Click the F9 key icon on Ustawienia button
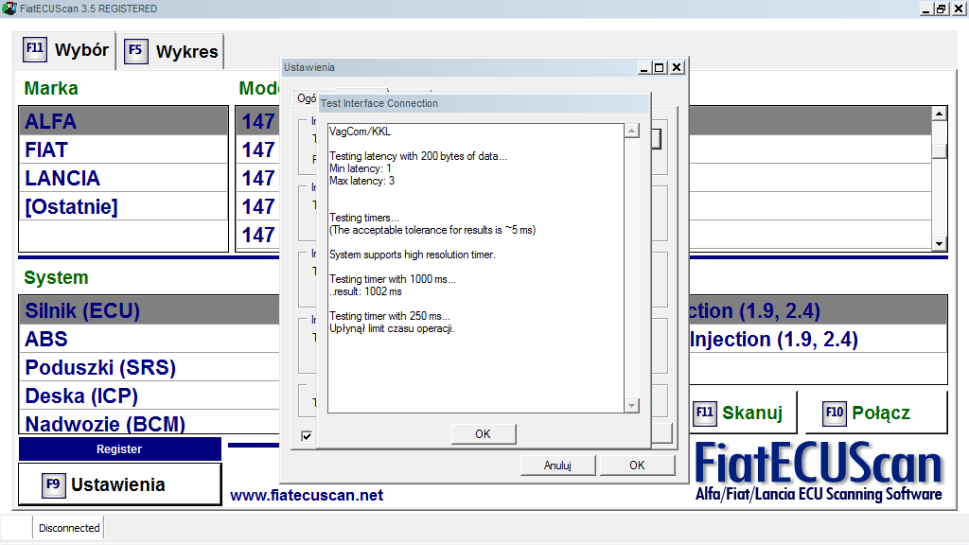This screenshot has height=545, width=969. (x=53, y=484)
